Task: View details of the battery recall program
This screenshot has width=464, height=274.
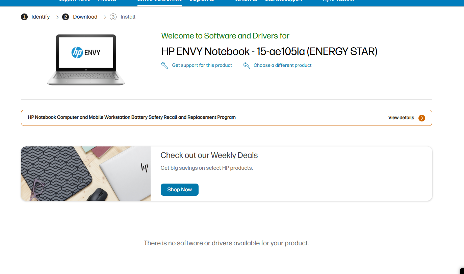Action: pos(401,118)
